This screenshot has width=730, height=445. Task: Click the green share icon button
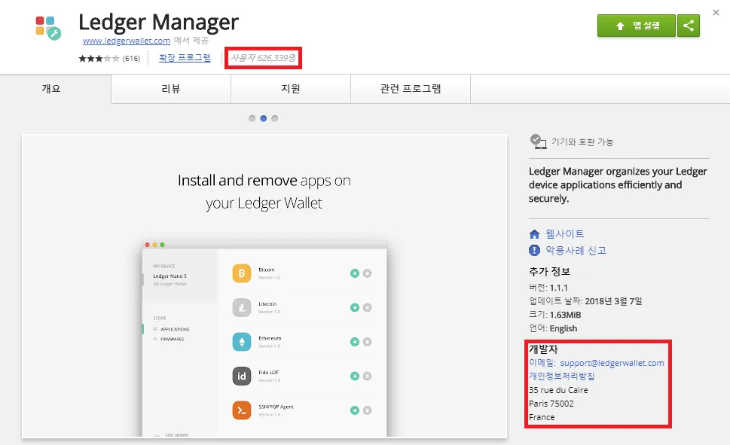(688, 26)
